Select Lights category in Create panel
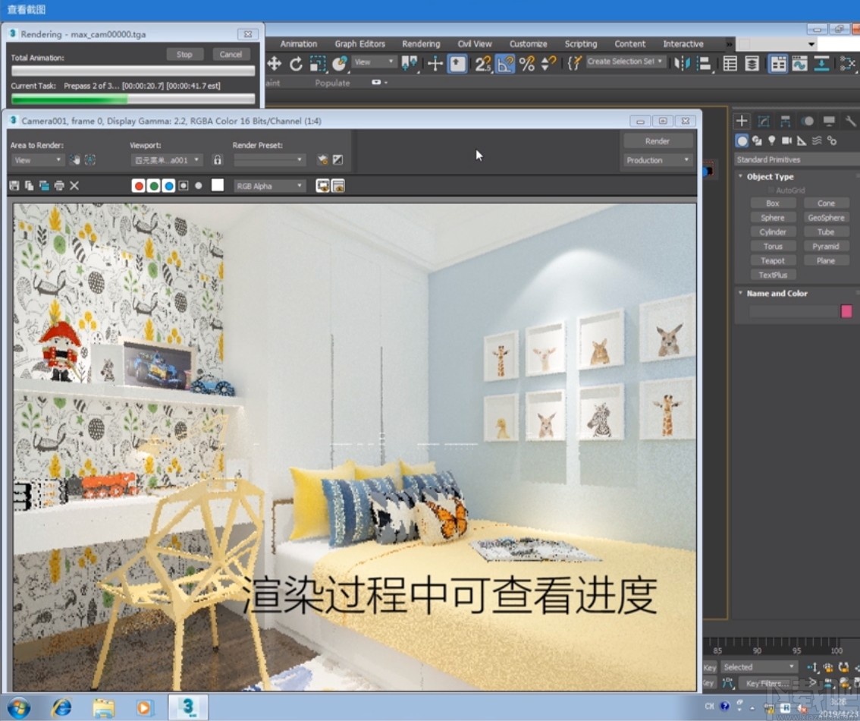This screenshot has width=860, height=721. click(772, 140)
